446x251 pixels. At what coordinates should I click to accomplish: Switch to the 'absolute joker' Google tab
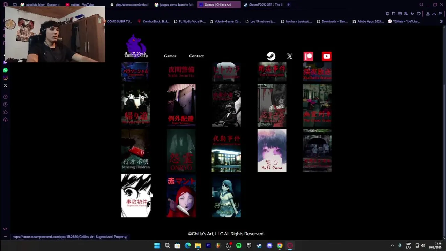tap(40, 5)
